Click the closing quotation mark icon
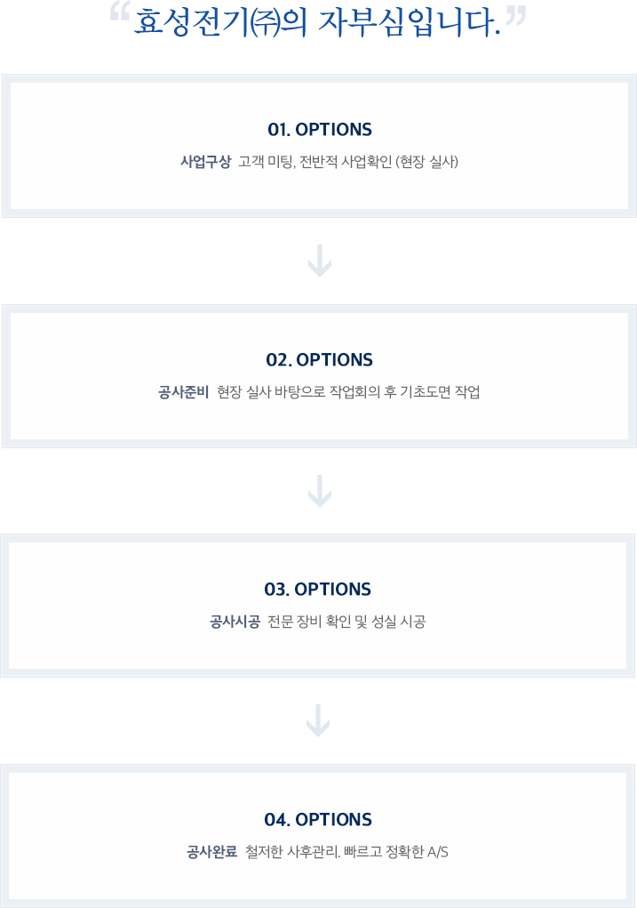Image resolution: width=637 pixels, height=908 pixels. coord(515,14)
